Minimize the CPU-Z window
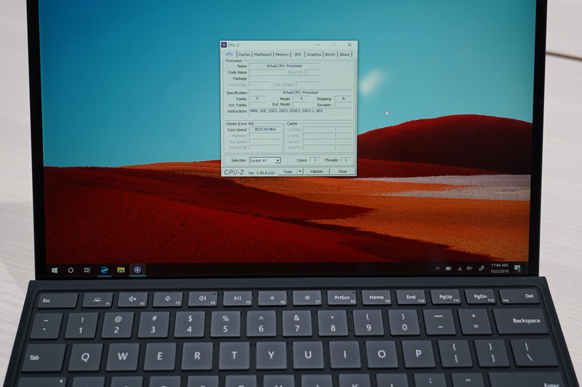 tap(319, 44)
